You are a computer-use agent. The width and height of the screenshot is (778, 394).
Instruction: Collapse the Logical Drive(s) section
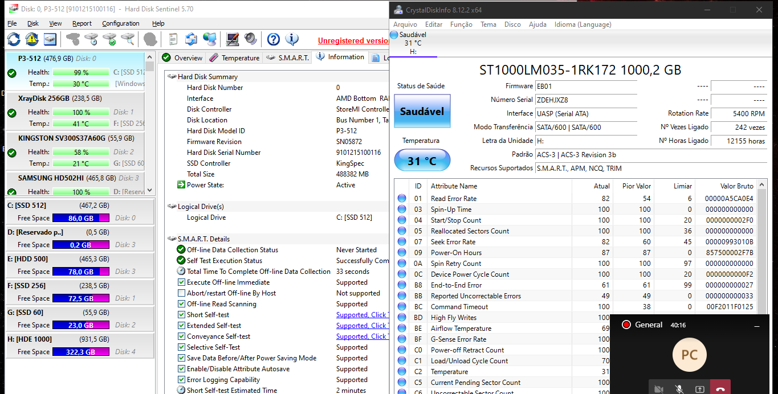tap(172, 207)
